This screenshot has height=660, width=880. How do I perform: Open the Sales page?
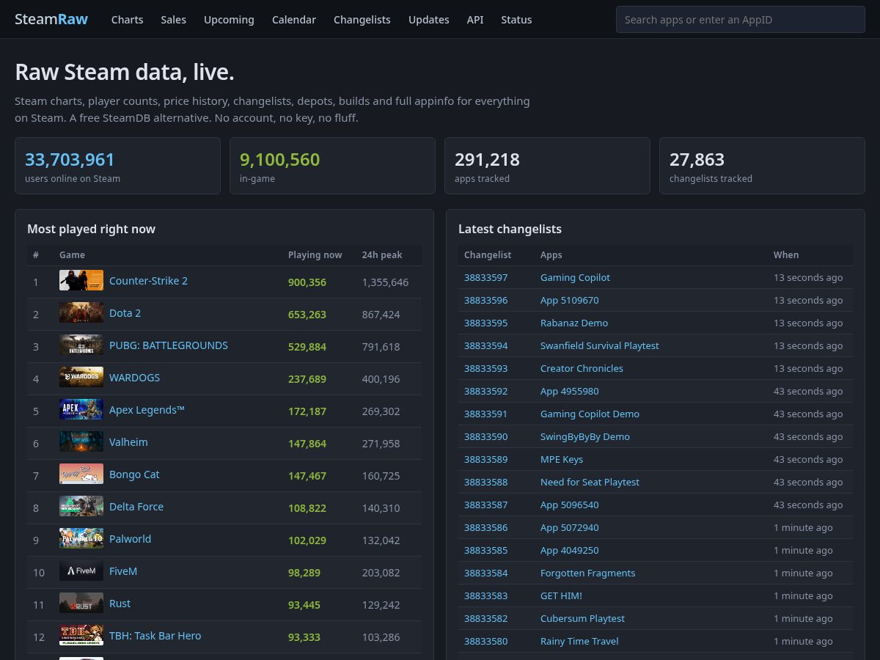pos(174,20)
